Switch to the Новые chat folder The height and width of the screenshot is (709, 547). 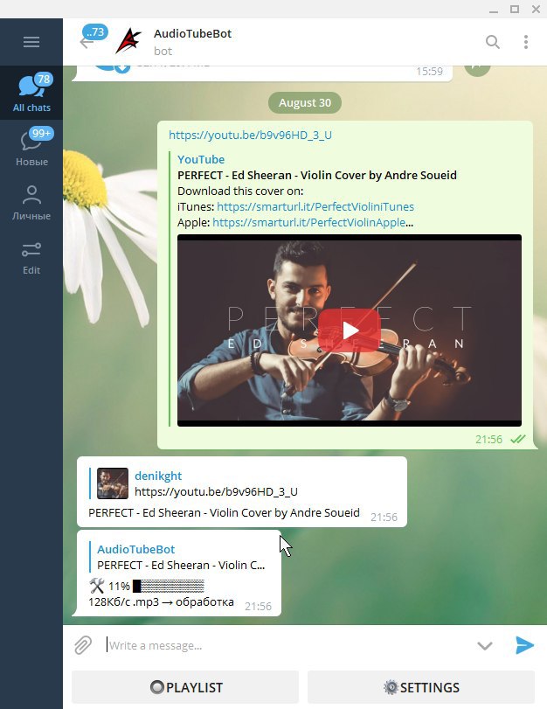coord(31,147)
